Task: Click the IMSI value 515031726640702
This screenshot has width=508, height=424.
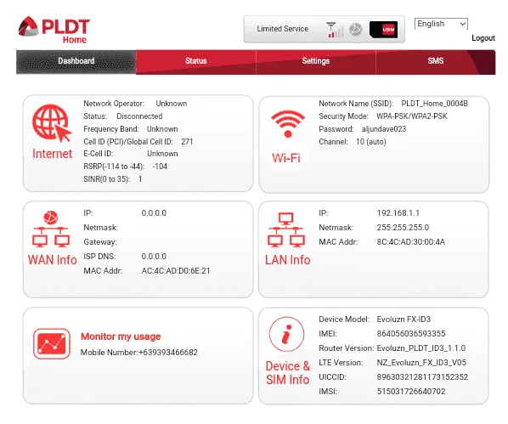Action: click(411, 392)
